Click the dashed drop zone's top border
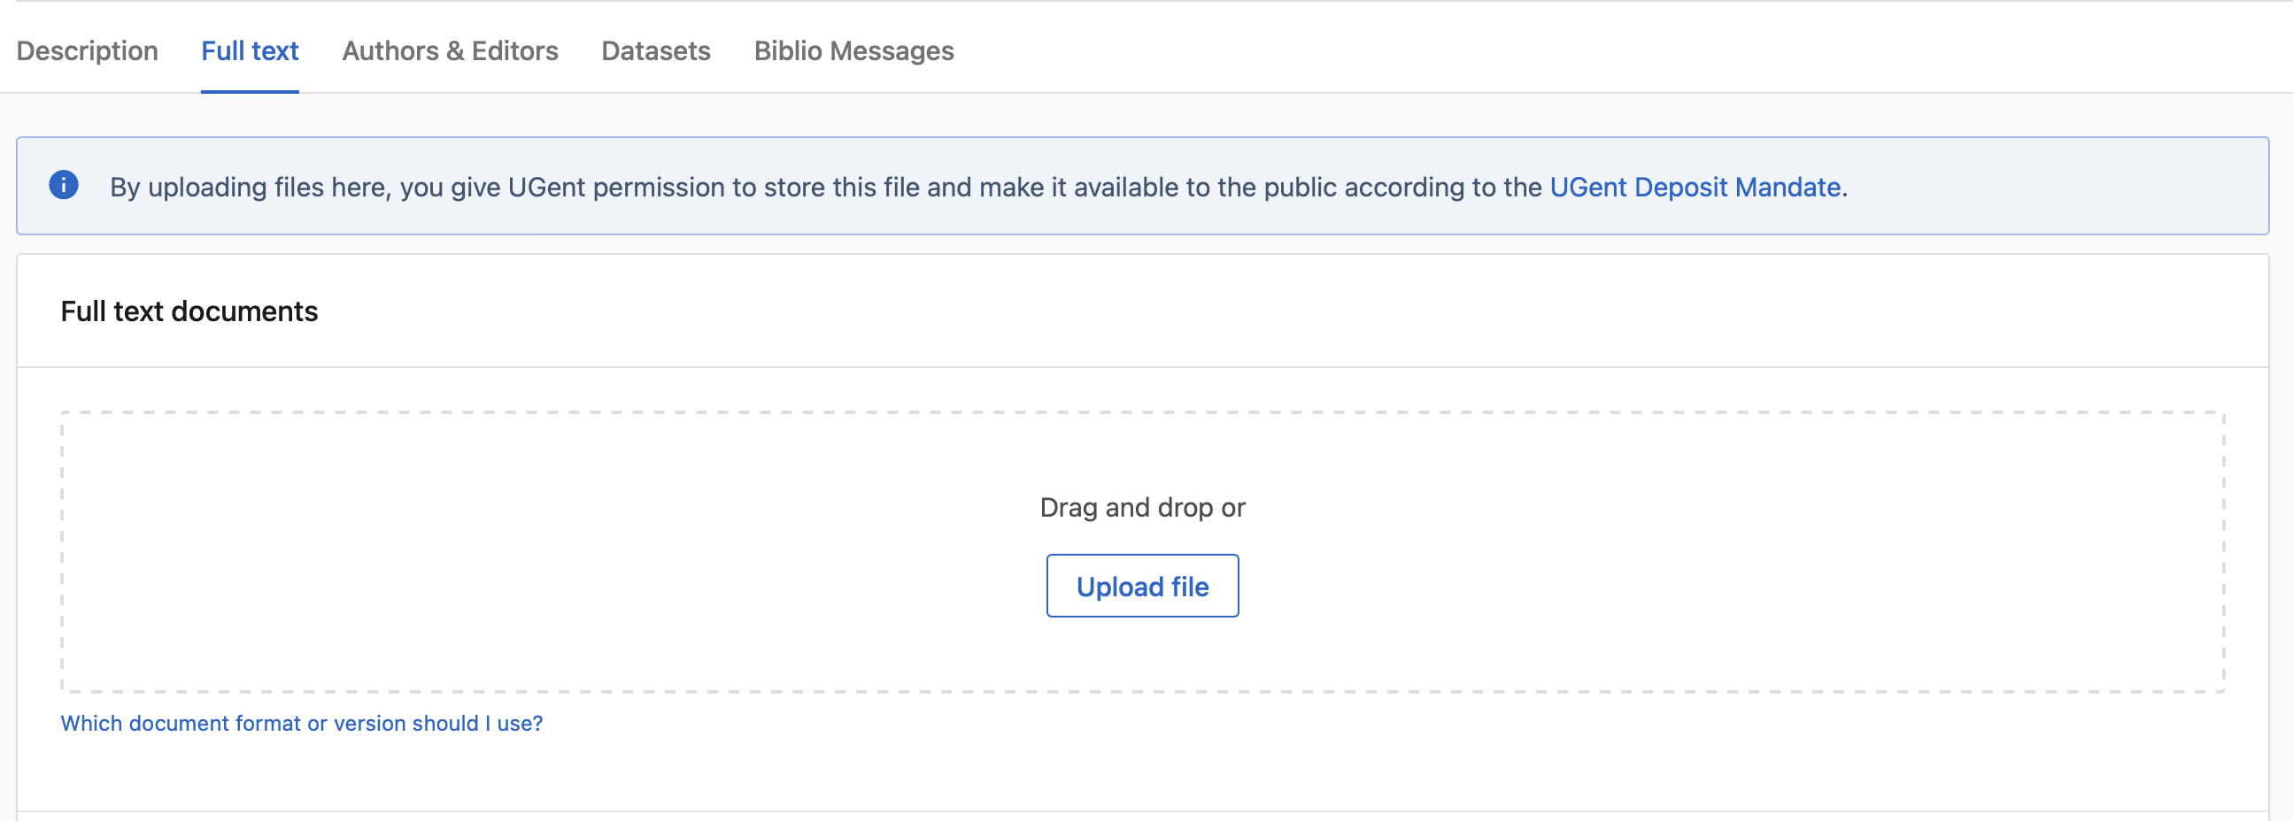Viewport: 2293px width, 821px height. coord(1142,413)
